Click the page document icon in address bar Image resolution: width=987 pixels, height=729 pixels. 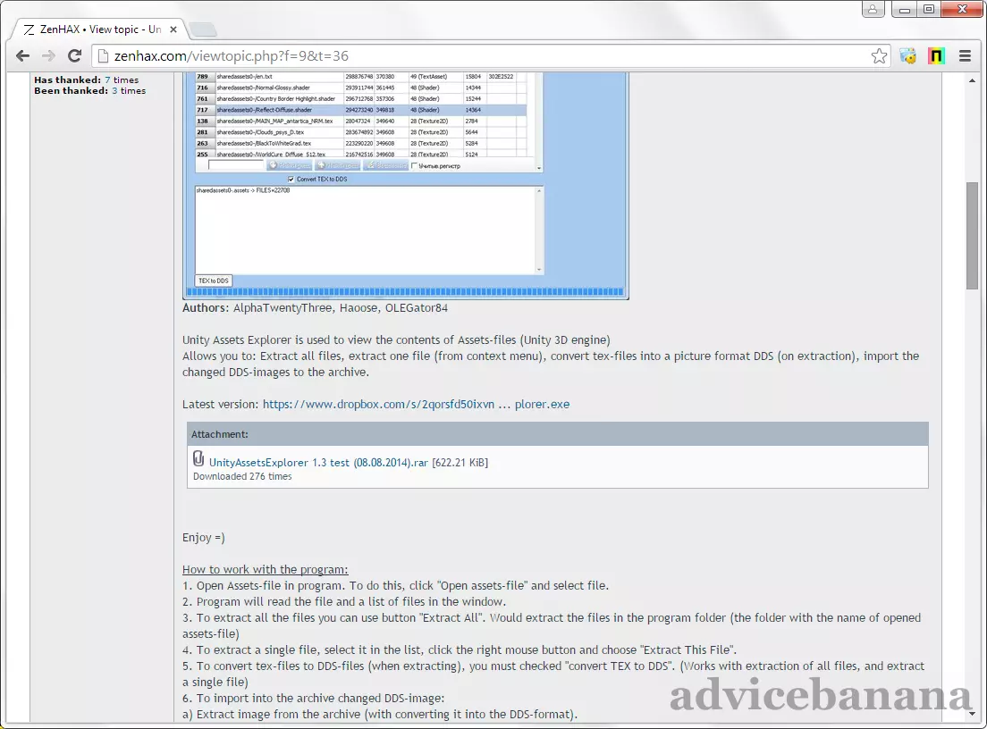click(103, 56)
